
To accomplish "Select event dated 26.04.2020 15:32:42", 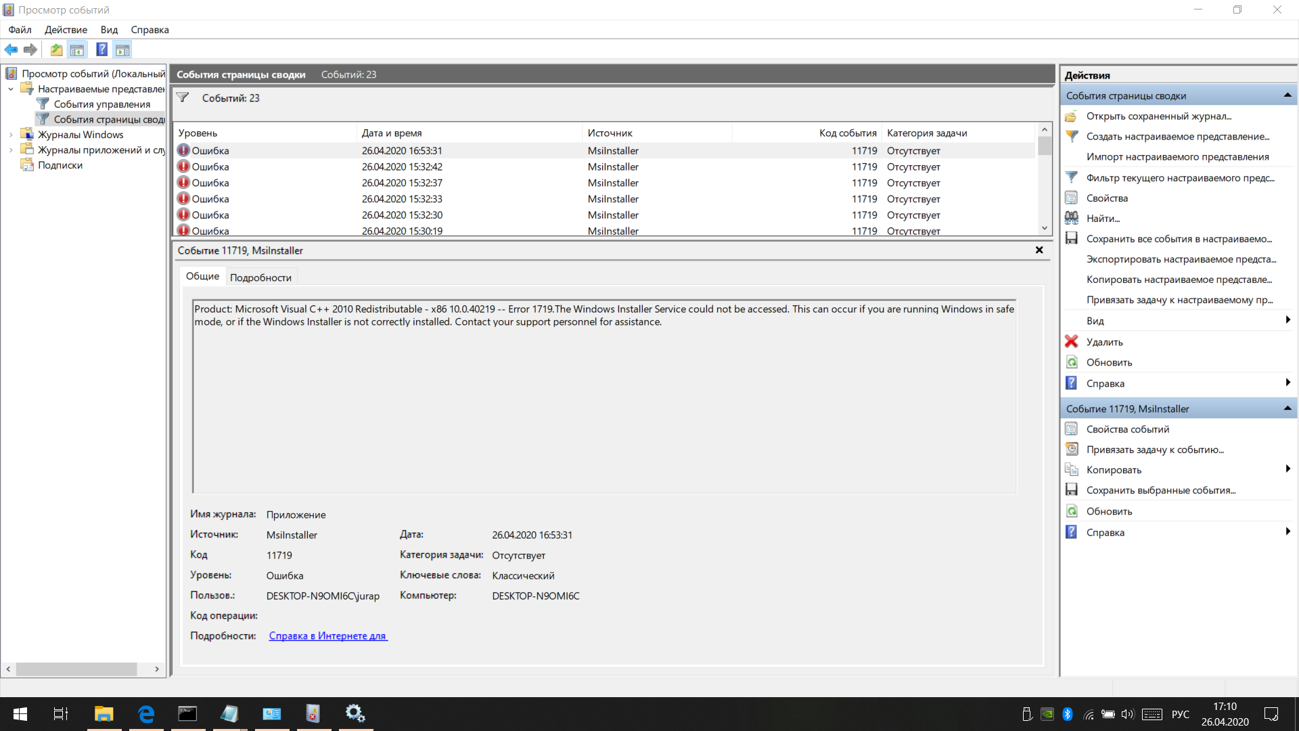I will pos(604,167).
